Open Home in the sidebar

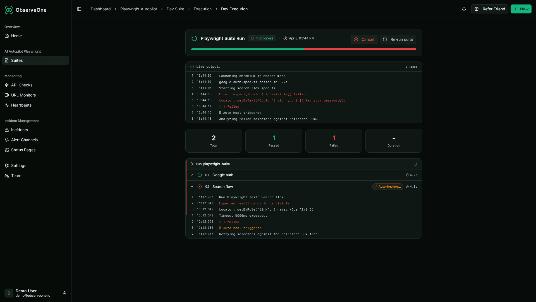tap(35, 36)
